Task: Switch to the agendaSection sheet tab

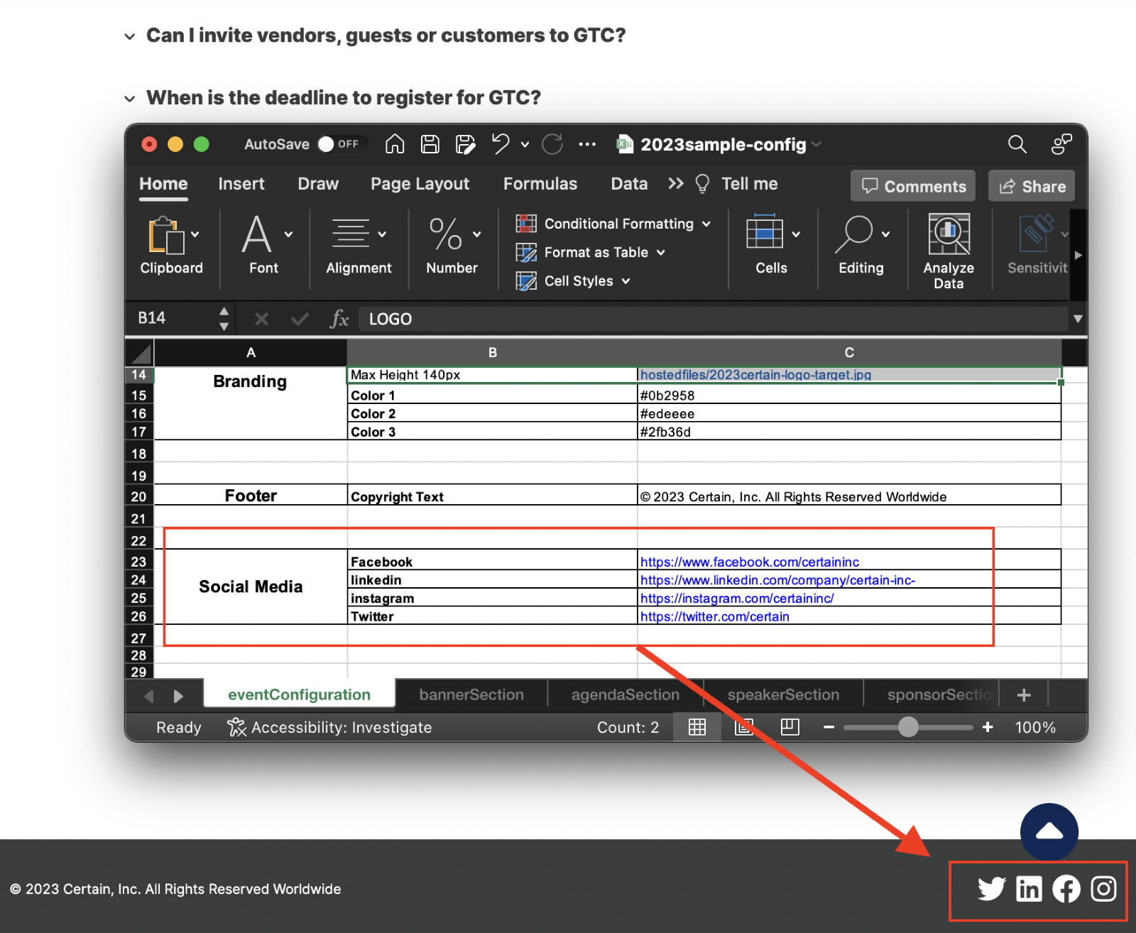Action: (x=626, y=694)
